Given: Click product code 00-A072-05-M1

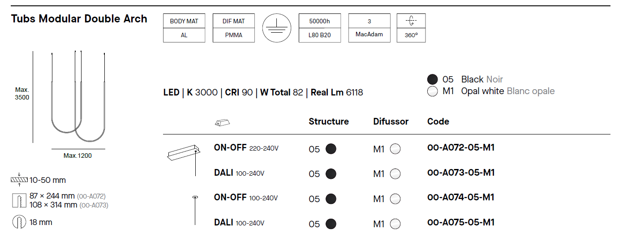Looking at the screenshot, I should [461, 147].
